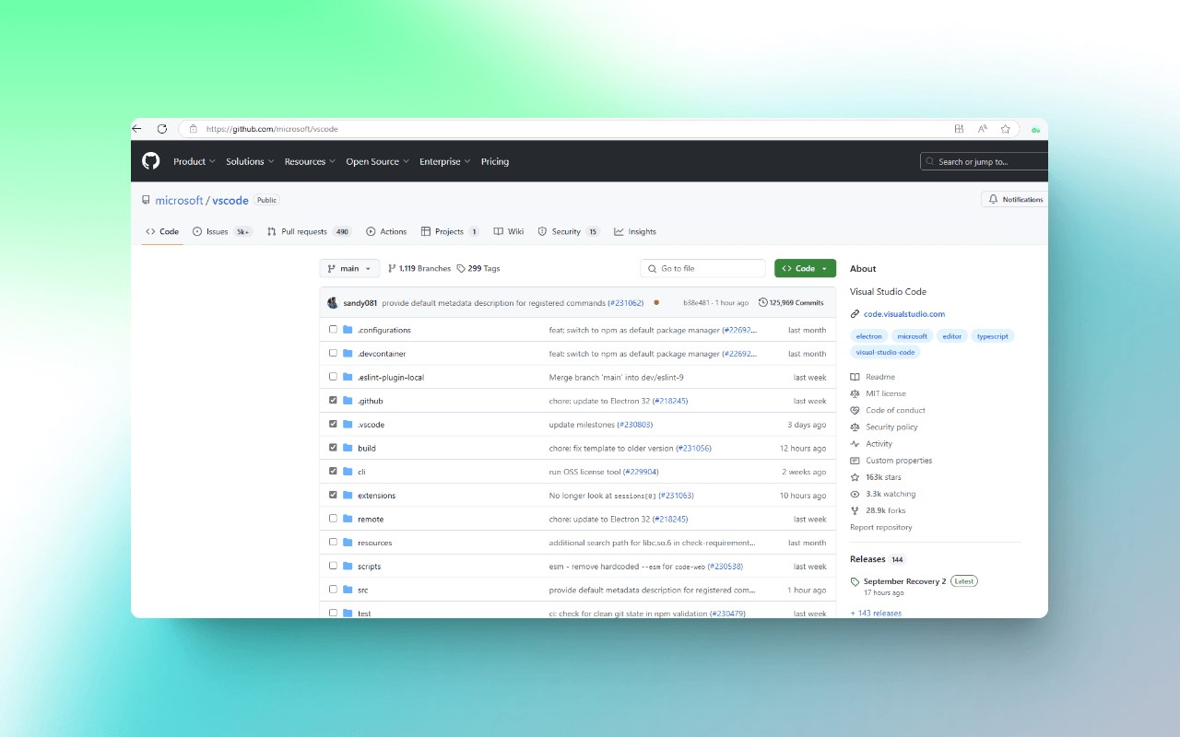Image resolution: width=1180 pixels, height=737 pixels.
Task: Expand the Open Source menu
Action: tap(378, 161)
